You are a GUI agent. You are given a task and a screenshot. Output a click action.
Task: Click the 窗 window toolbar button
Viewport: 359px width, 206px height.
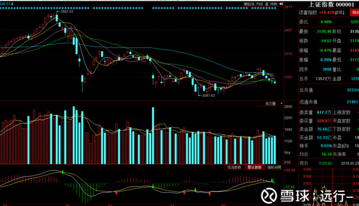click(x=267, y=4)
